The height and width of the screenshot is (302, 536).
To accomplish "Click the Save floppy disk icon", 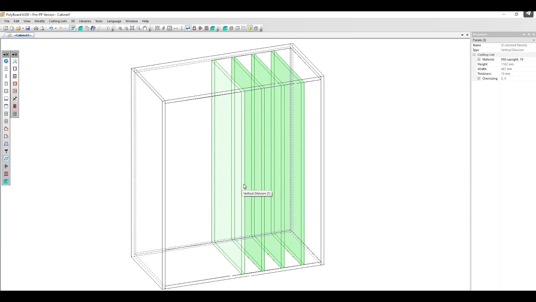I will tap(28, 28).
